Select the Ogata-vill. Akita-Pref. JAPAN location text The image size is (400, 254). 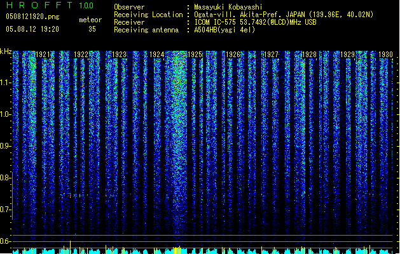click(x=284, y=15)
